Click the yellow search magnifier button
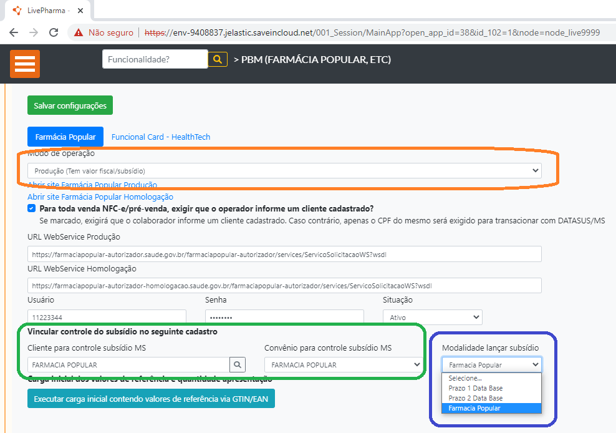This screenshot has width=616, height=433. [217, 59]
